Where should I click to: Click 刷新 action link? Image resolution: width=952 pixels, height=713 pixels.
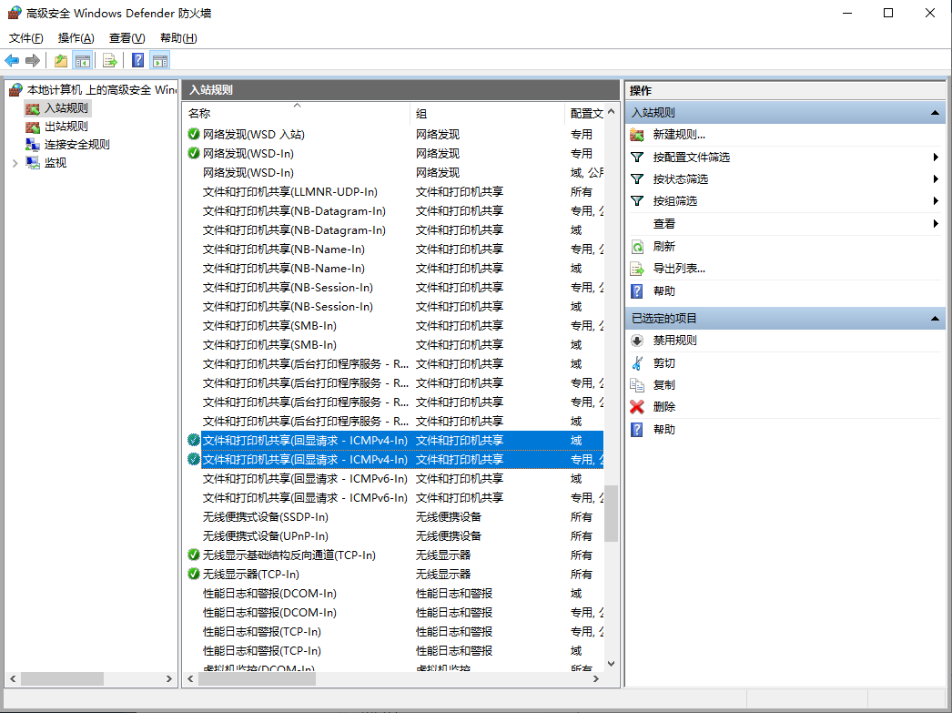(663, 247)
